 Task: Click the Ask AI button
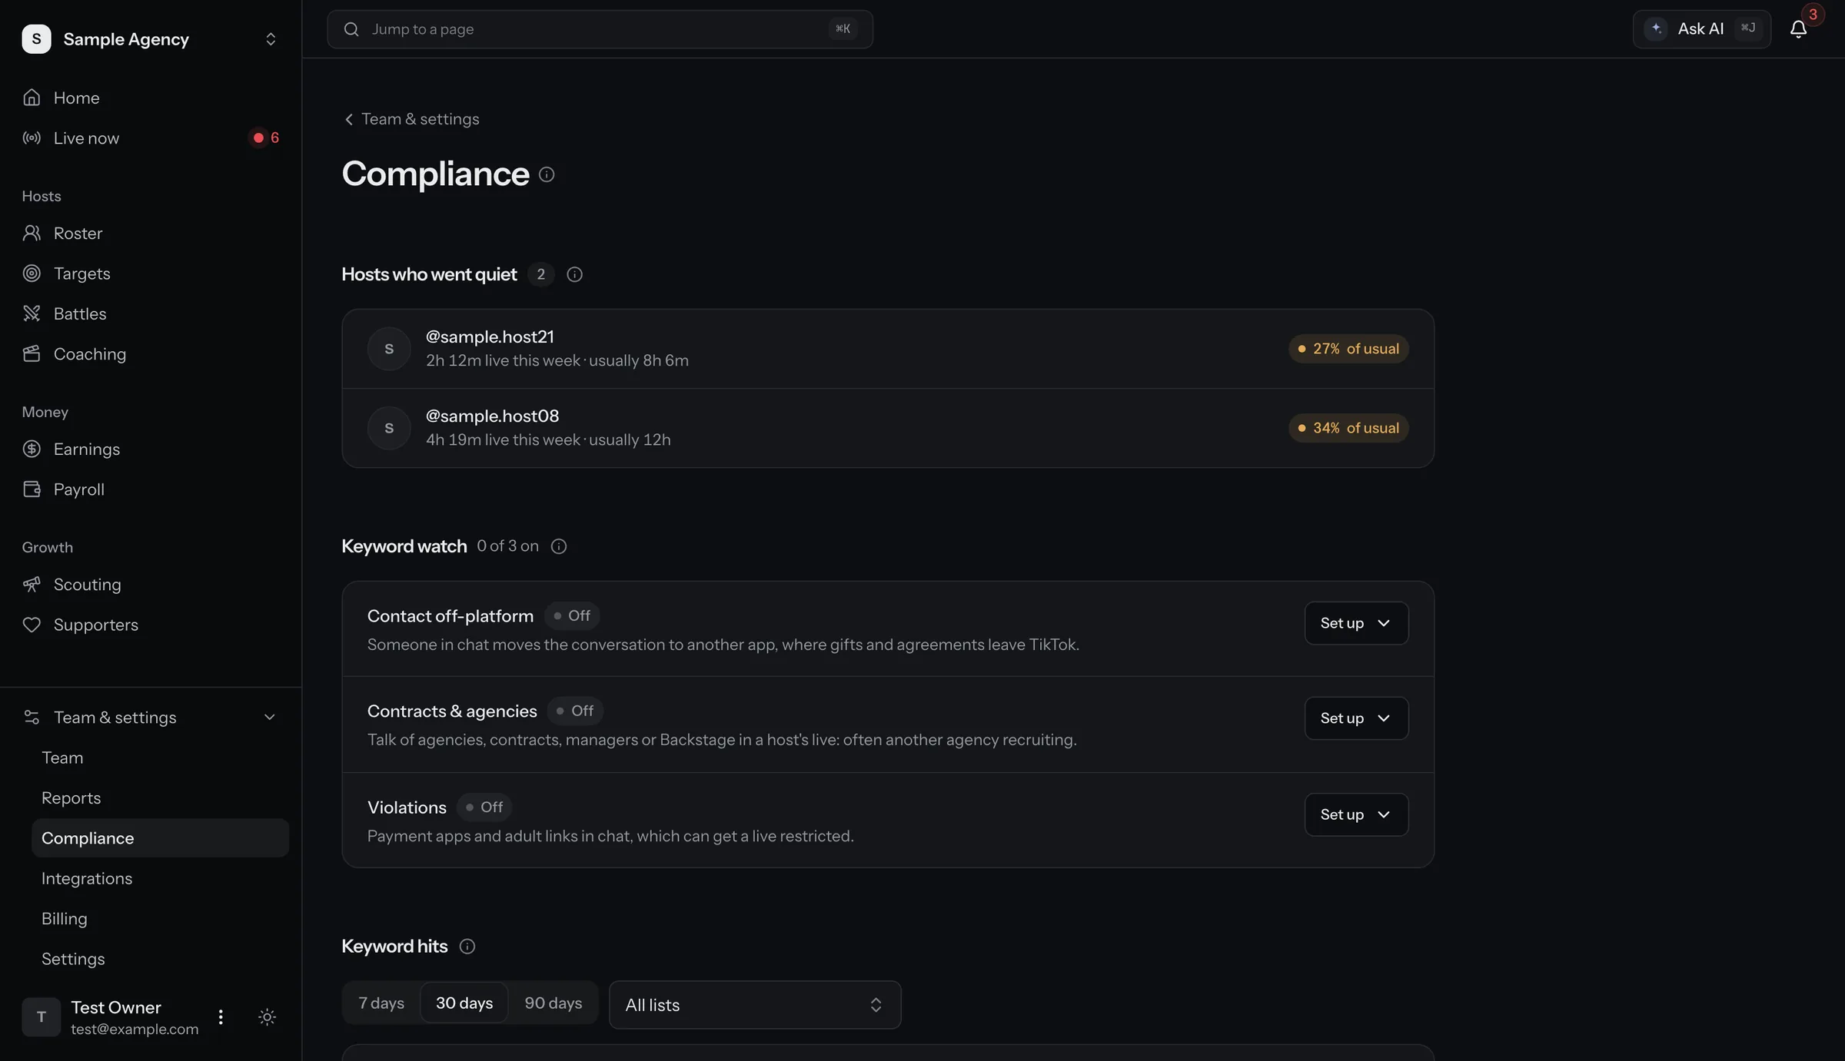click(x=1701, y=29)
